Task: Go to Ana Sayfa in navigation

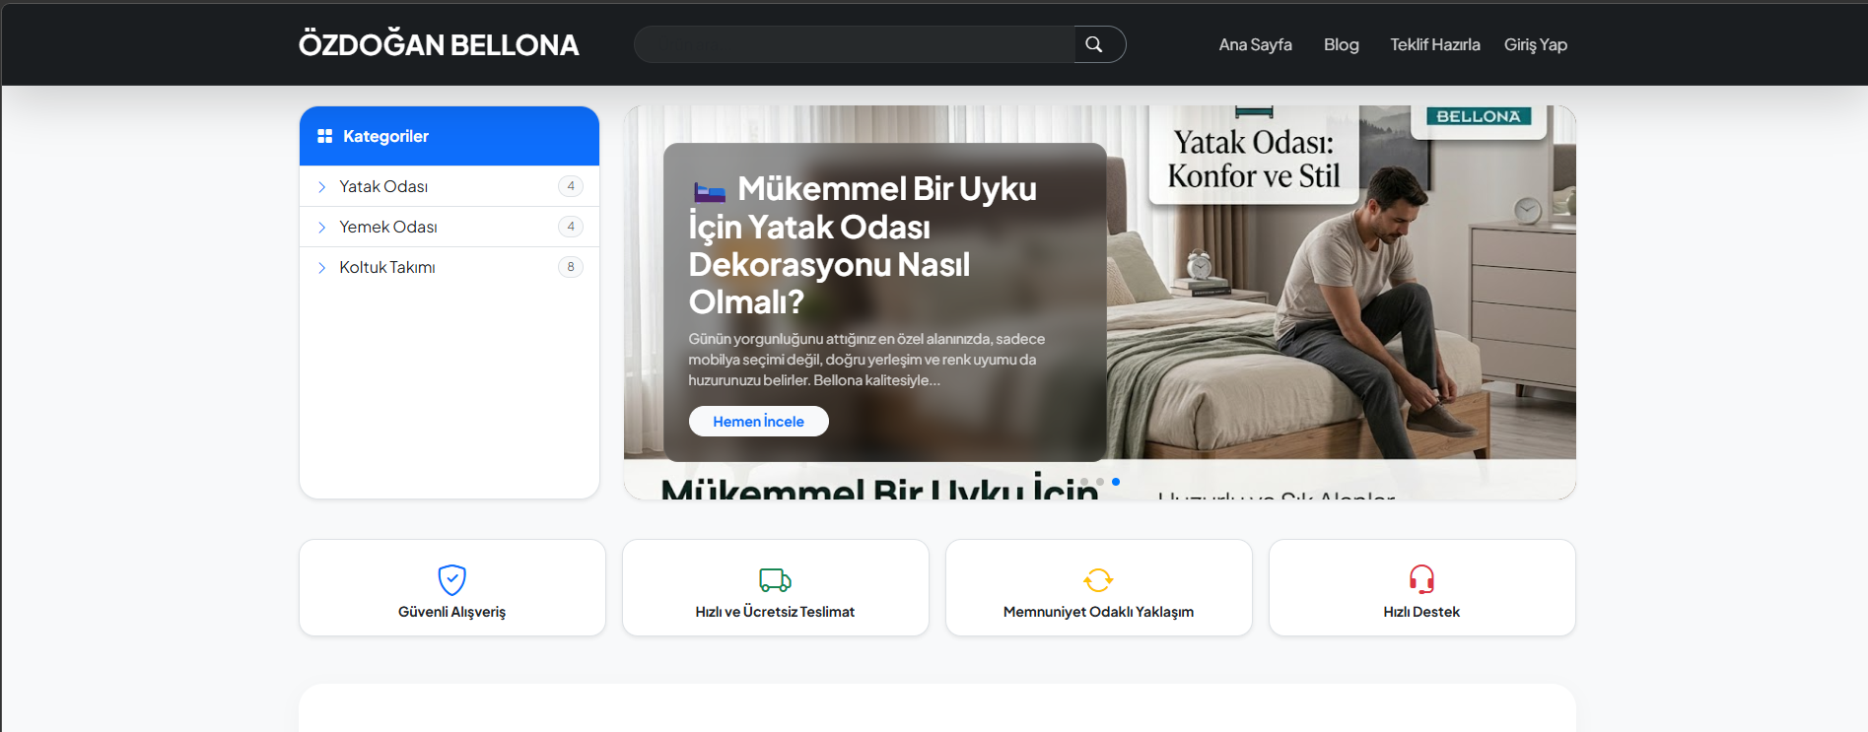Action: pos(1255,44)
